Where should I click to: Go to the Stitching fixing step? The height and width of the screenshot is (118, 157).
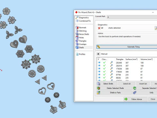(81, 31)
